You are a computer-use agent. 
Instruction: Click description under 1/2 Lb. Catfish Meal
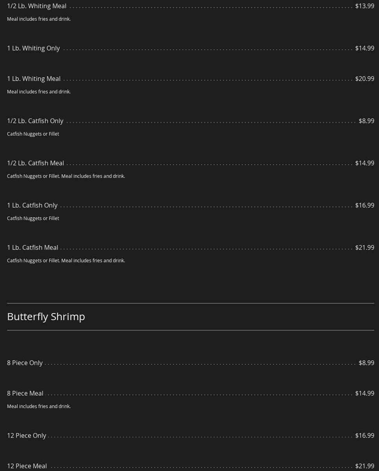[66, 176]
